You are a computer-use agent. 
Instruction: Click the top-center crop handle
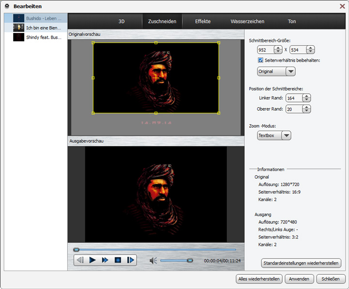[156, 43]
